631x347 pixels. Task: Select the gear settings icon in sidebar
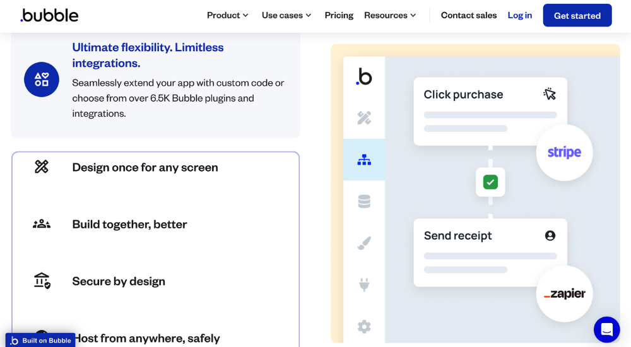pos(364,326)
